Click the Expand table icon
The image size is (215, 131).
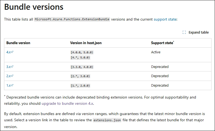[x=184, y=32]
